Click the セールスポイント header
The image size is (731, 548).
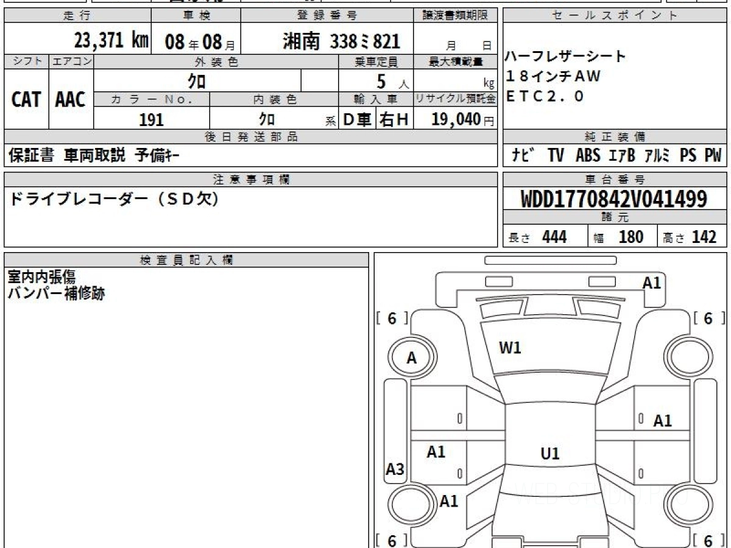(615, 16)
